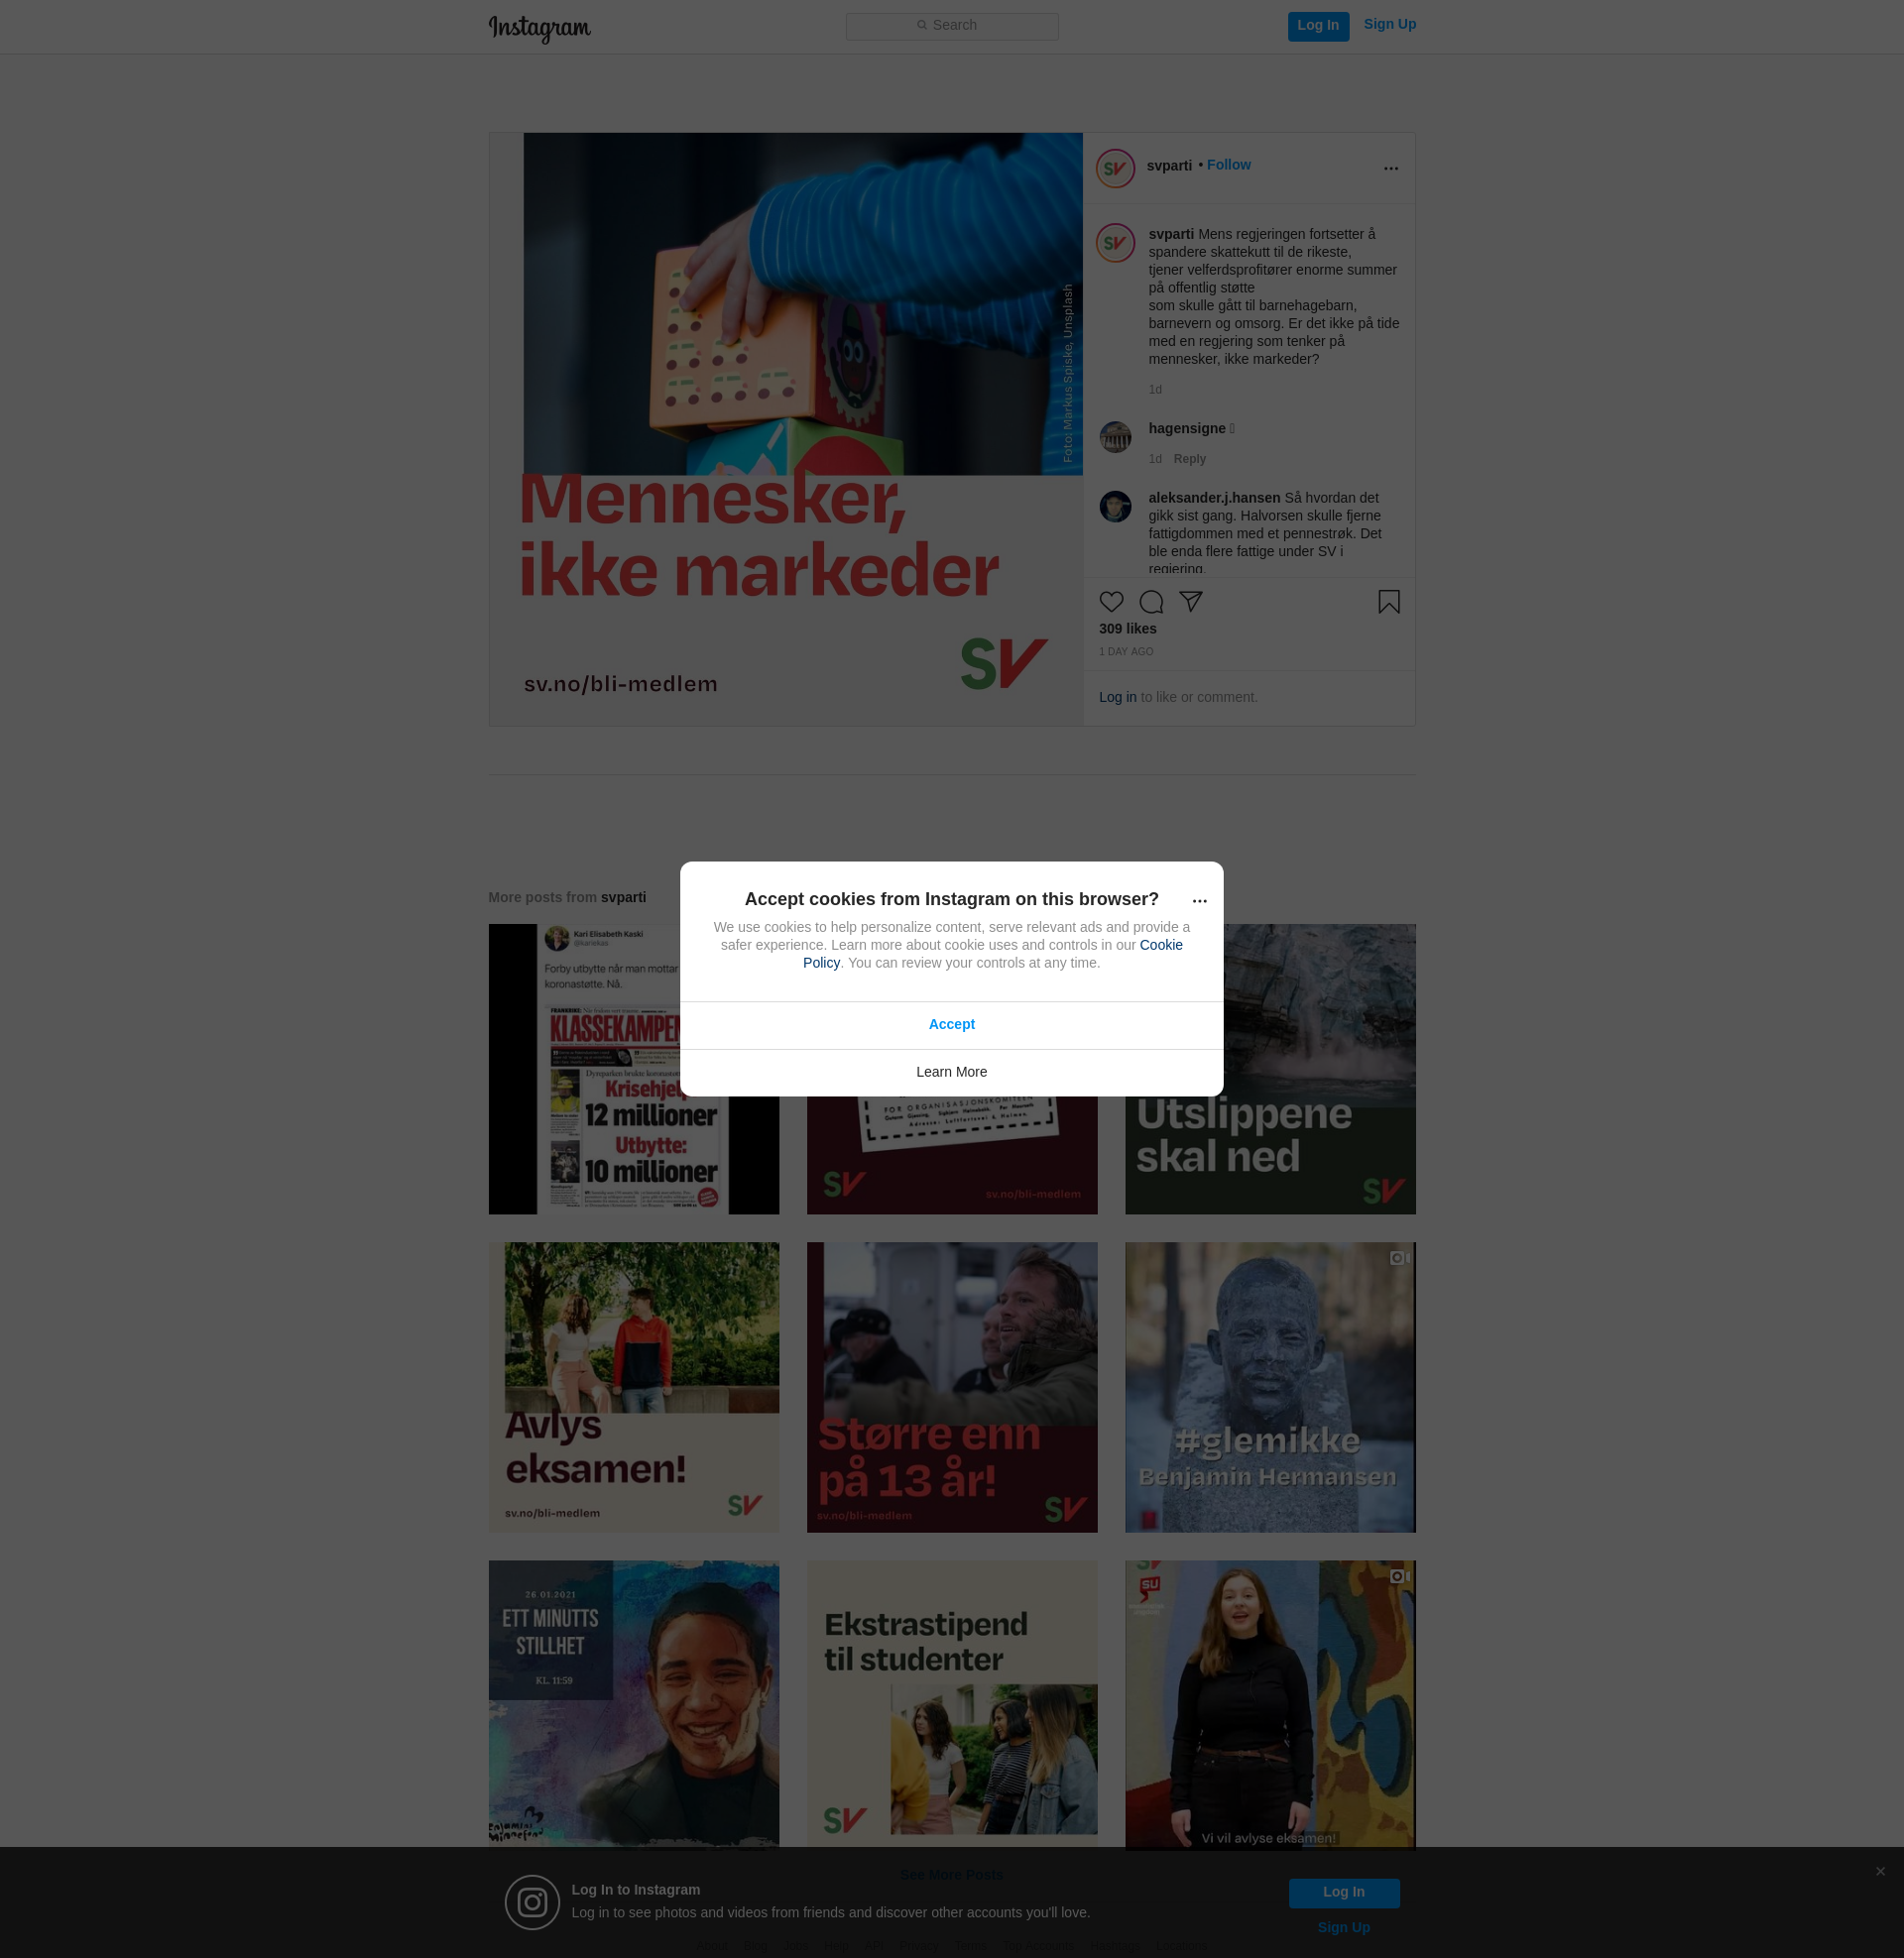Share the post with paper plane icon

click(1190, 602)
